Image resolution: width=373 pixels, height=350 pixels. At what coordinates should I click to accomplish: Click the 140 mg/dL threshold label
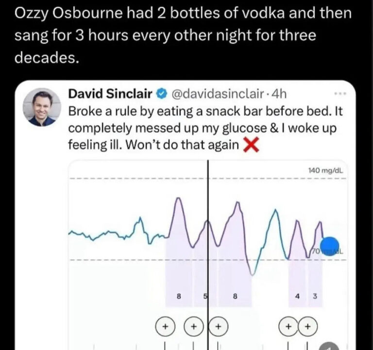click(x=326, y=170)
